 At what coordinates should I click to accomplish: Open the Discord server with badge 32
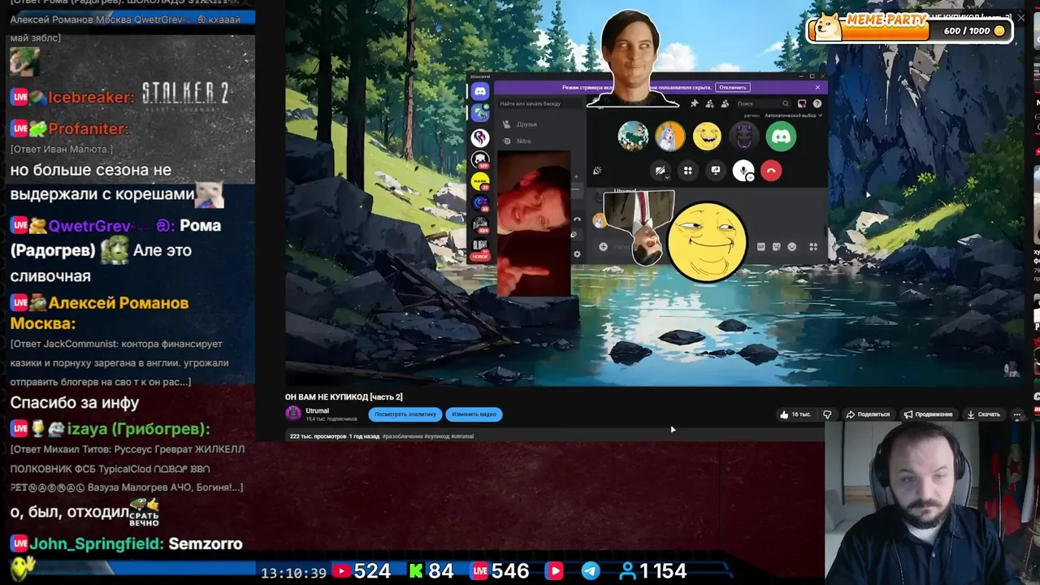click(x=480, y=203)
